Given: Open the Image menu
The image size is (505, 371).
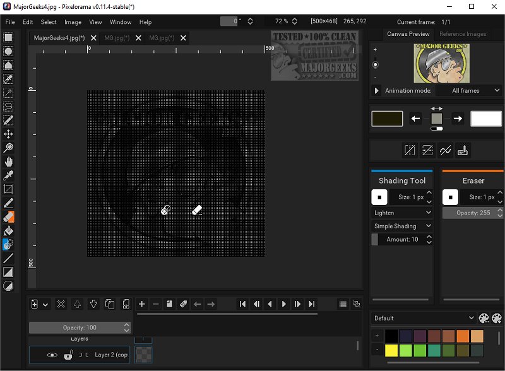Looking at the screenshot, I should (x=73, y=22).
